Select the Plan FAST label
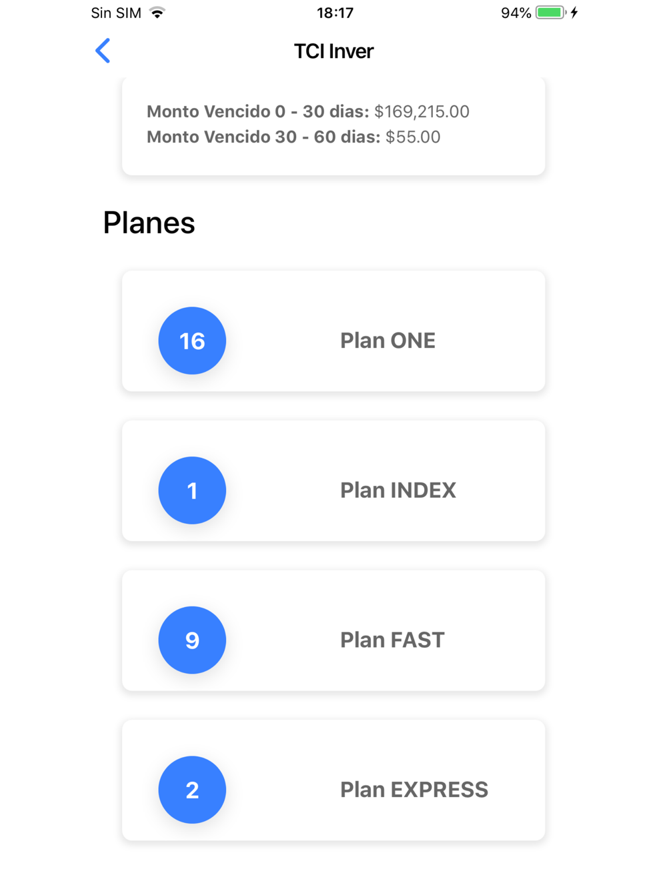Screen dimensions: 667x889 392,640
